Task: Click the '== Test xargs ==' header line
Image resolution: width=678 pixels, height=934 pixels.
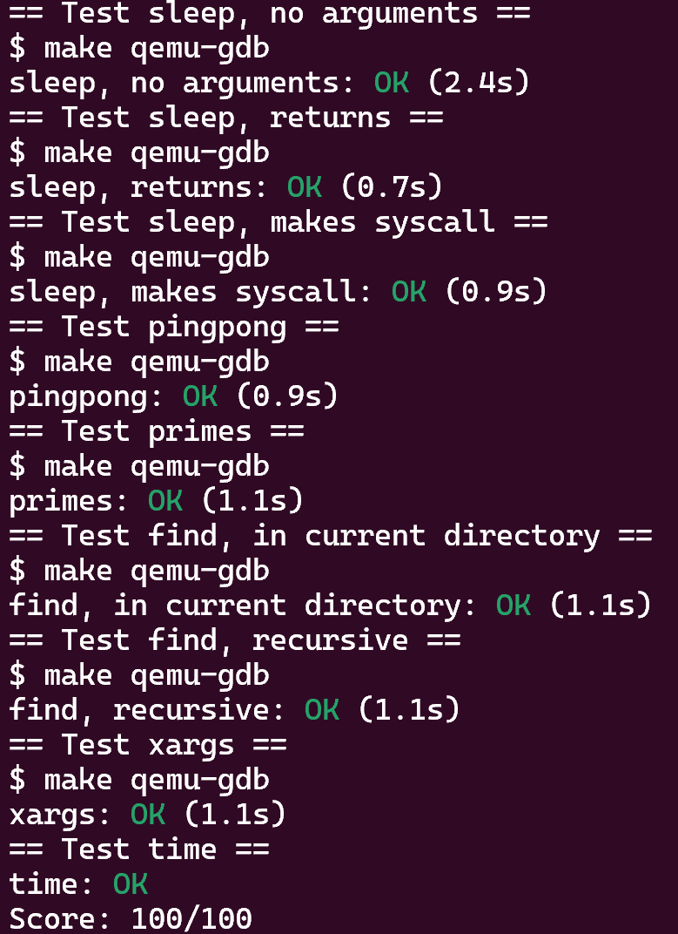Action: coord(148,745)
